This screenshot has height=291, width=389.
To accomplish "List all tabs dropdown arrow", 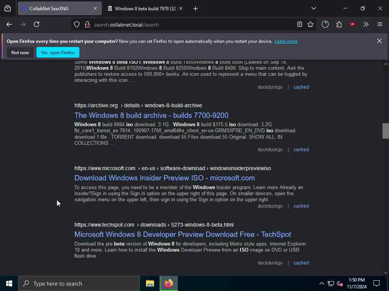I will click(x=313, y=9).
